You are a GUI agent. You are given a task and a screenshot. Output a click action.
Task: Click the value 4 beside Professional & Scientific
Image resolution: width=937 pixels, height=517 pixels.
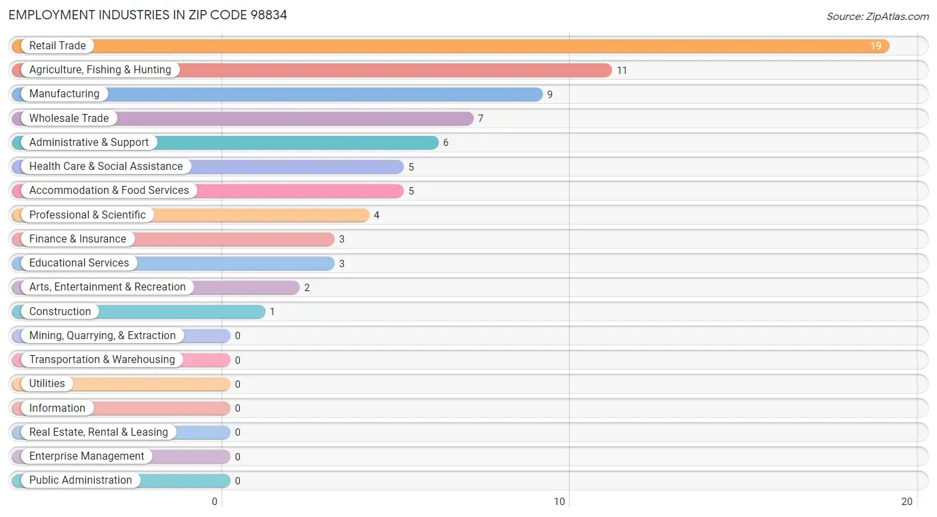[377, 215]
